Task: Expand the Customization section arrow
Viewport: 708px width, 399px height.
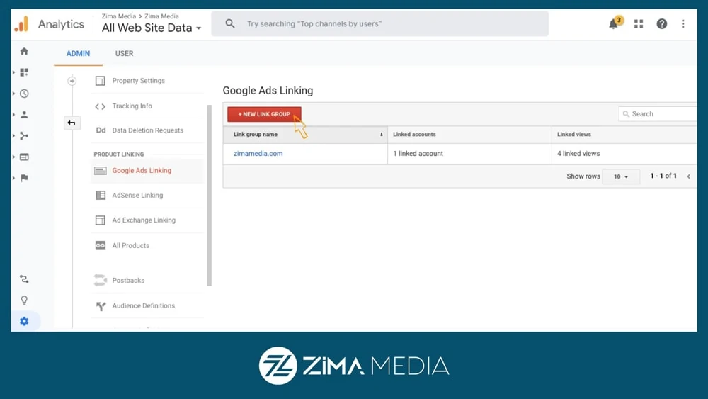Action: (x=13, y=72)
